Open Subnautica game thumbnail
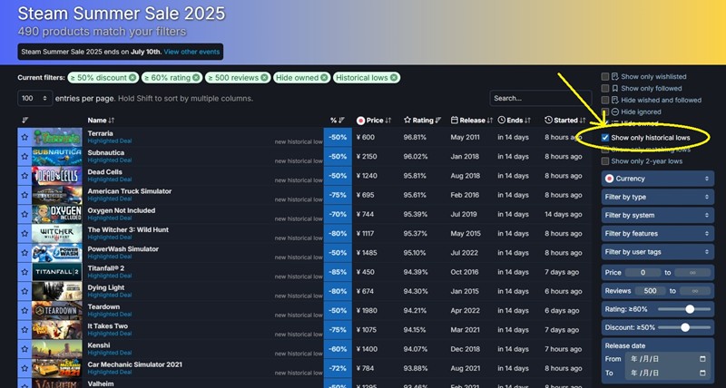 click(x=57, y=157)
